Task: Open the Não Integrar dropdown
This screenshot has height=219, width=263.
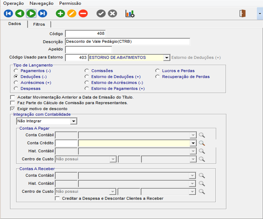Action: click(74, 121)
